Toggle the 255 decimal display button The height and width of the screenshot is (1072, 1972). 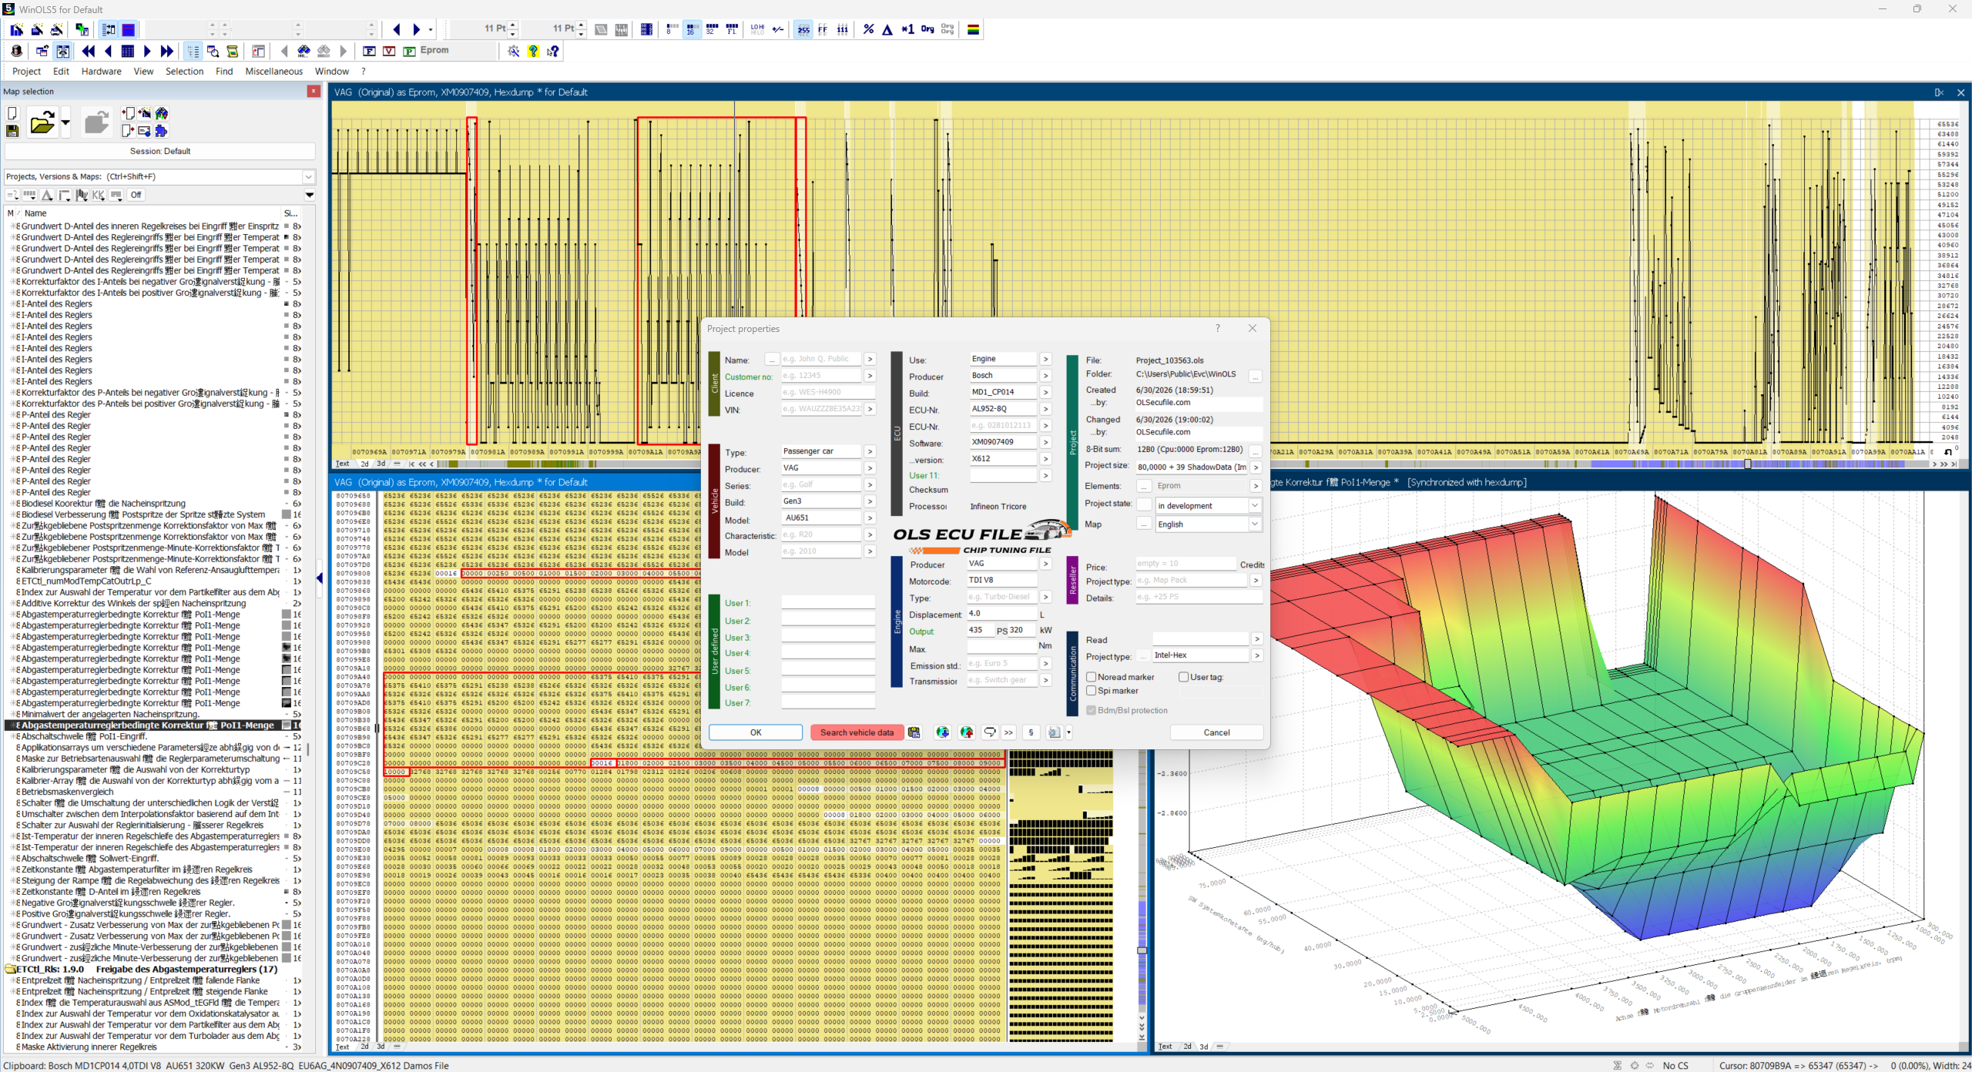803,29
